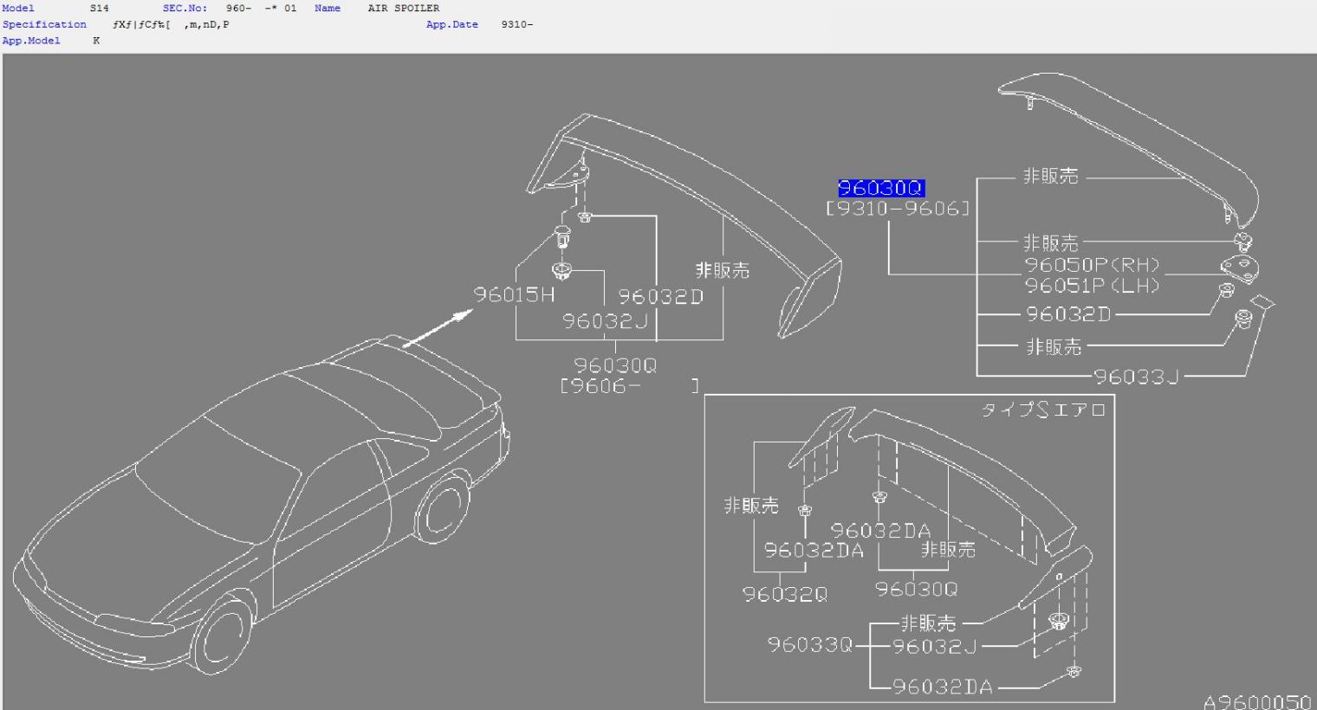The image size is (1317, 710).
Task: Select the 96051P(LH) part label
Action: coord(1092,286)
